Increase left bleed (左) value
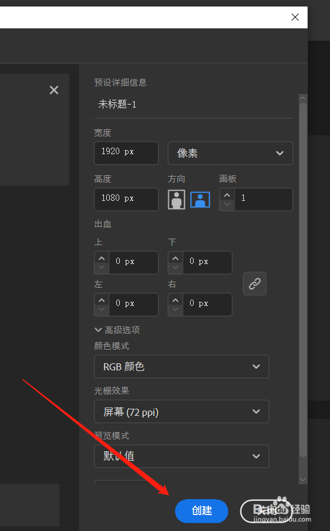This screenshot has height=531, width=330. pyautogui.click(x=102, y=301)
